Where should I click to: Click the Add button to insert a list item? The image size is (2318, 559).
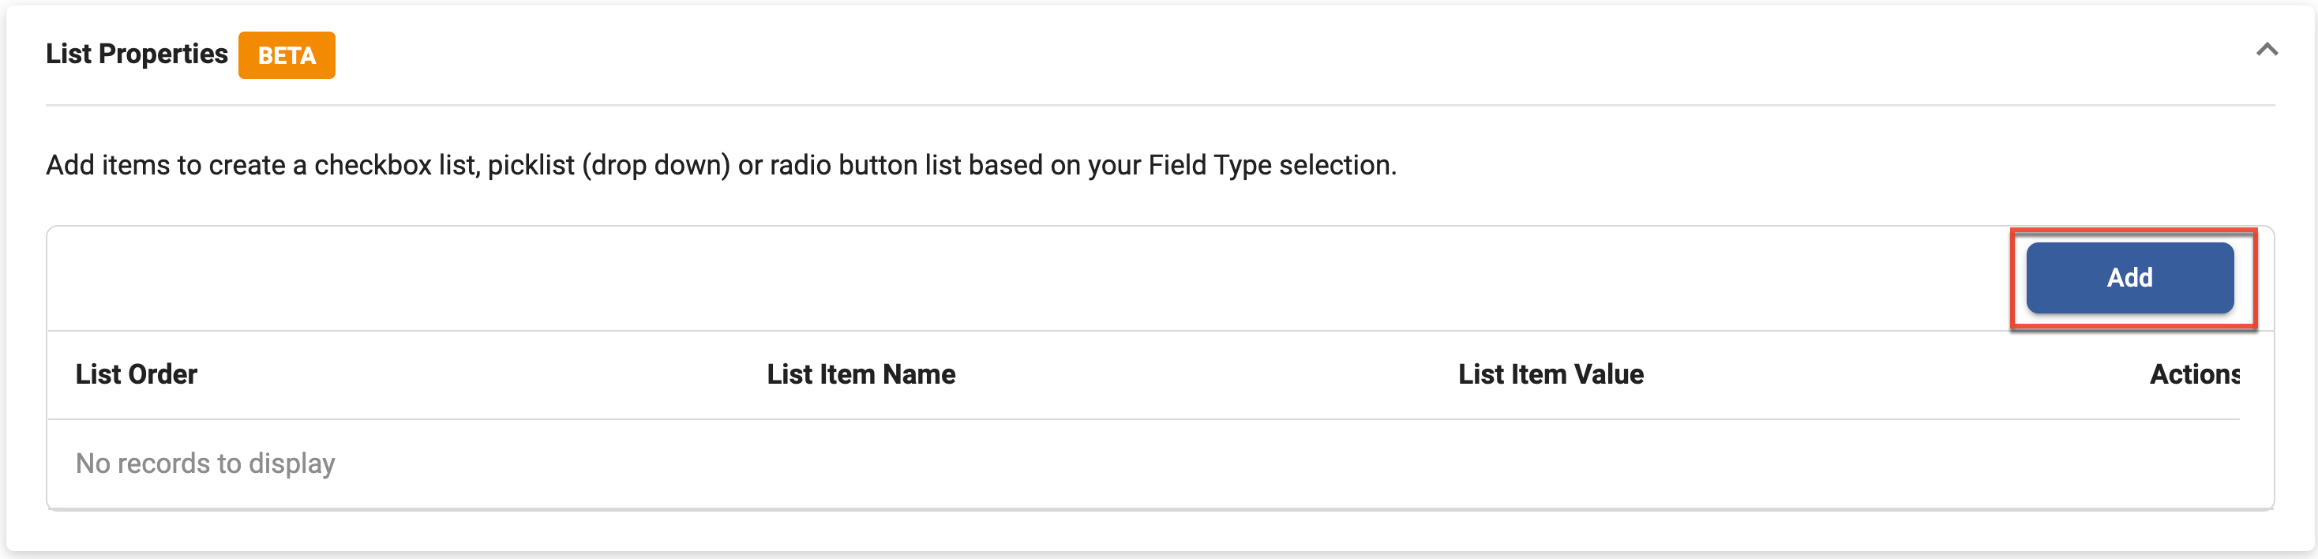pos(2130,277)
